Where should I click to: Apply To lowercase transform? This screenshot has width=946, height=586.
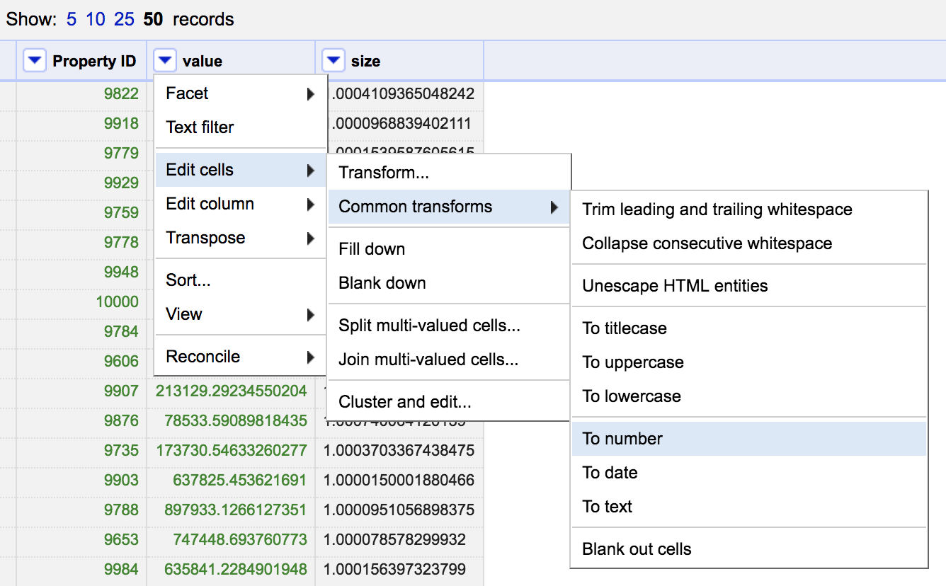(x=749, y=396)
